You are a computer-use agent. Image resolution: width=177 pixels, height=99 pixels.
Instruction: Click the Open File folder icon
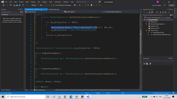(14, 5)
